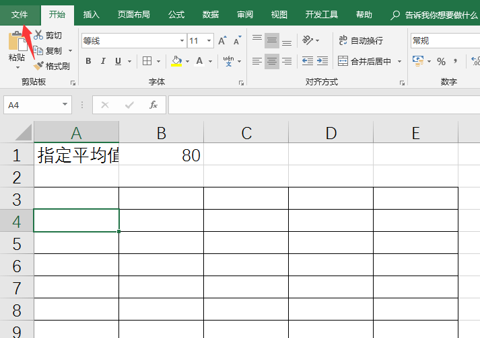The width and height of the screenshot is (480, 338).
Task: Open the 文件 (File) tab
Action: [x=20, y=15]
